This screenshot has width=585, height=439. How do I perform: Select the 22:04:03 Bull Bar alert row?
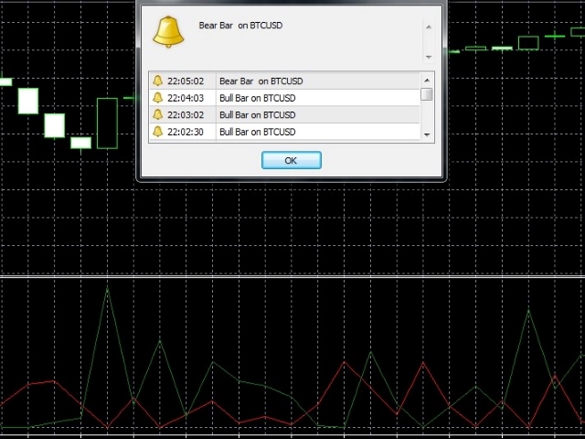[284, 98]
